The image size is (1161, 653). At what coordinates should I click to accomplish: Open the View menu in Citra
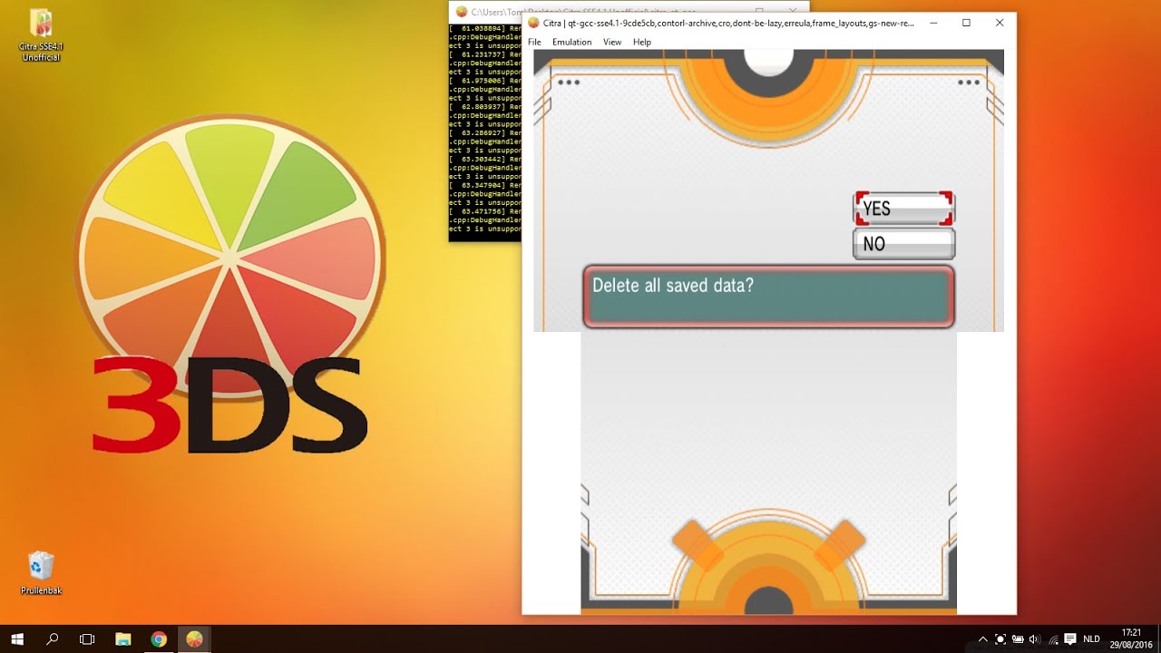point(612,42)
